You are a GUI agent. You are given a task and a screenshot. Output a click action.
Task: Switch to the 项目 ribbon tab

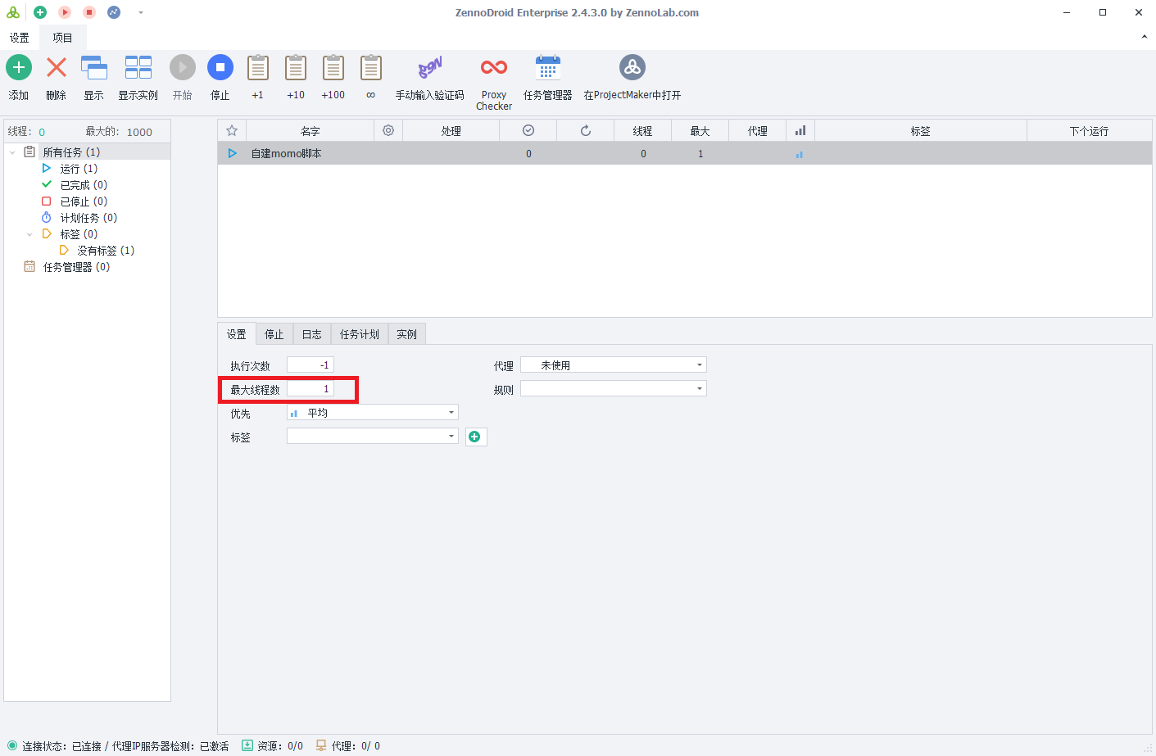pos(63,38)
